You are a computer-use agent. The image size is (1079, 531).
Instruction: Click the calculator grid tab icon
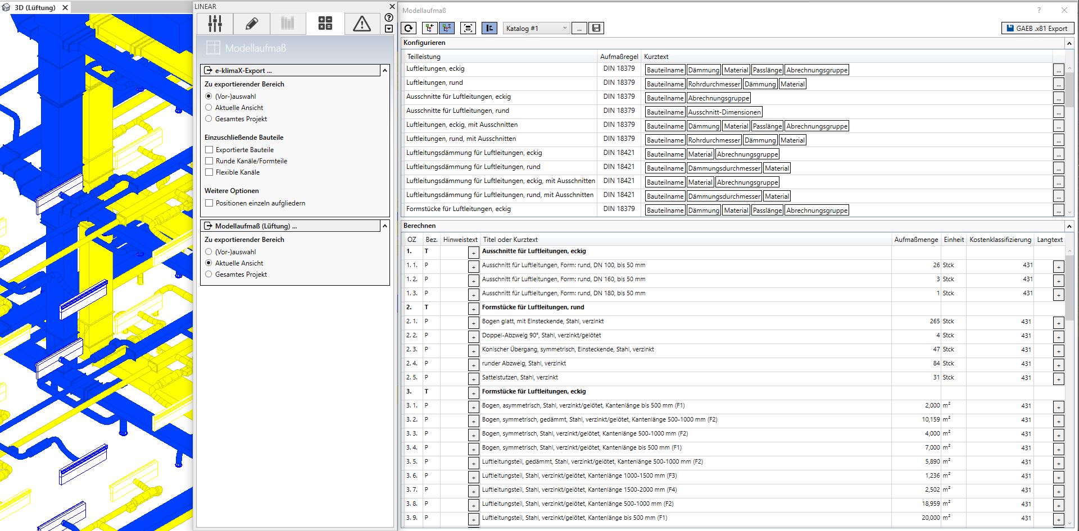(325, 24)
